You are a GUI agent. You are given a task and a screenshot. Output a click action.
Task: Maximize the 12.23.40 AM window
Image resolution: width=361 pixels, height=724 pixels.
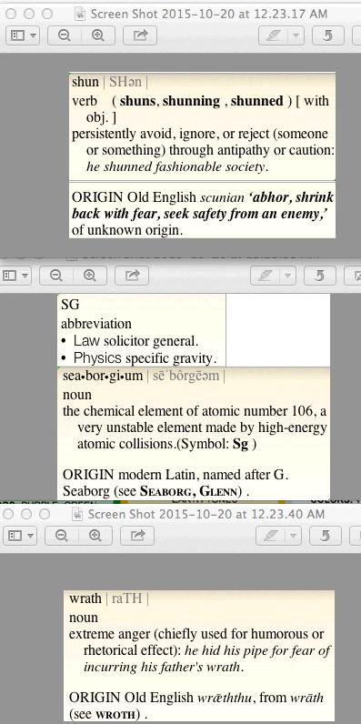coord(45,514)
